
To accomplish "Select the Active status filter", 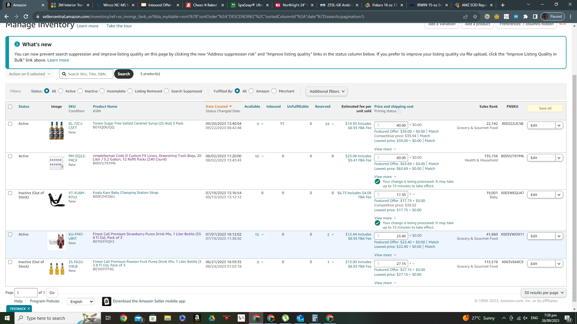I will [x=61, y=91].
